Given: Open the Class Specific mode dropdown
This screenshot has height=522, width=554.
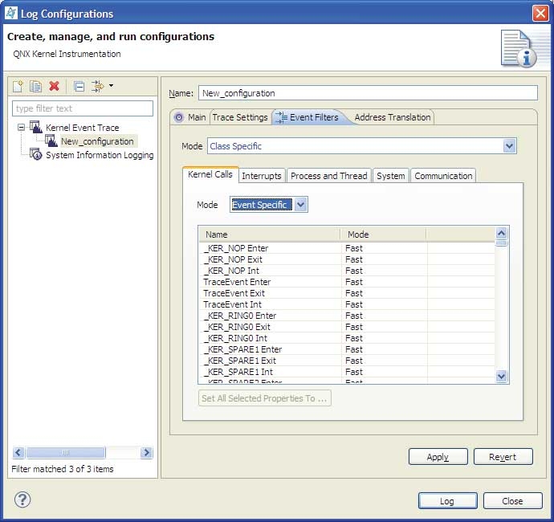Looking at the screenshot, I should coord(508,146).
